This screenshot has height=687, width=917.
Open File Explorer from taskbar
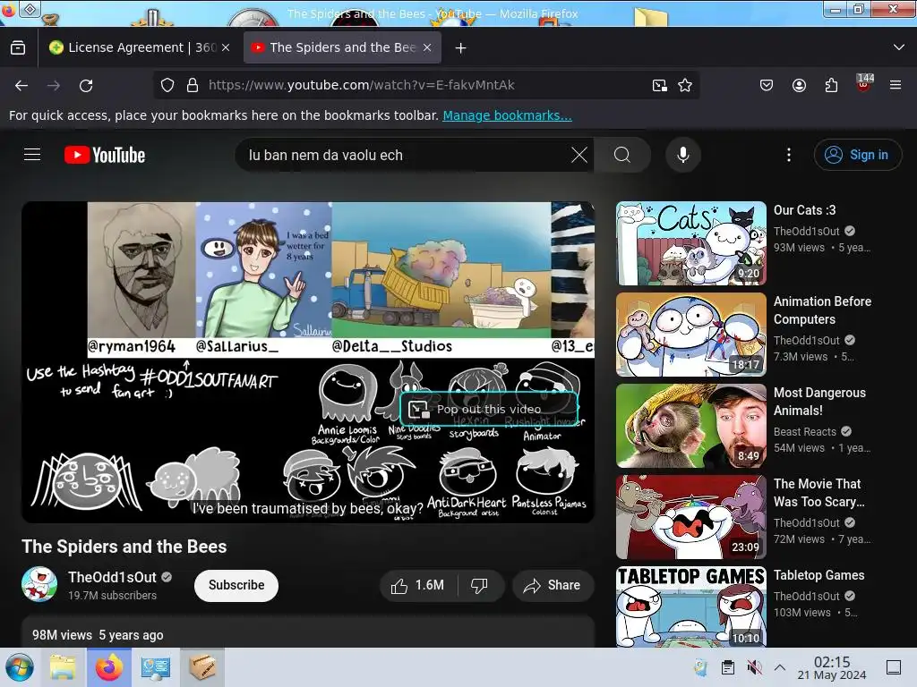63,667
